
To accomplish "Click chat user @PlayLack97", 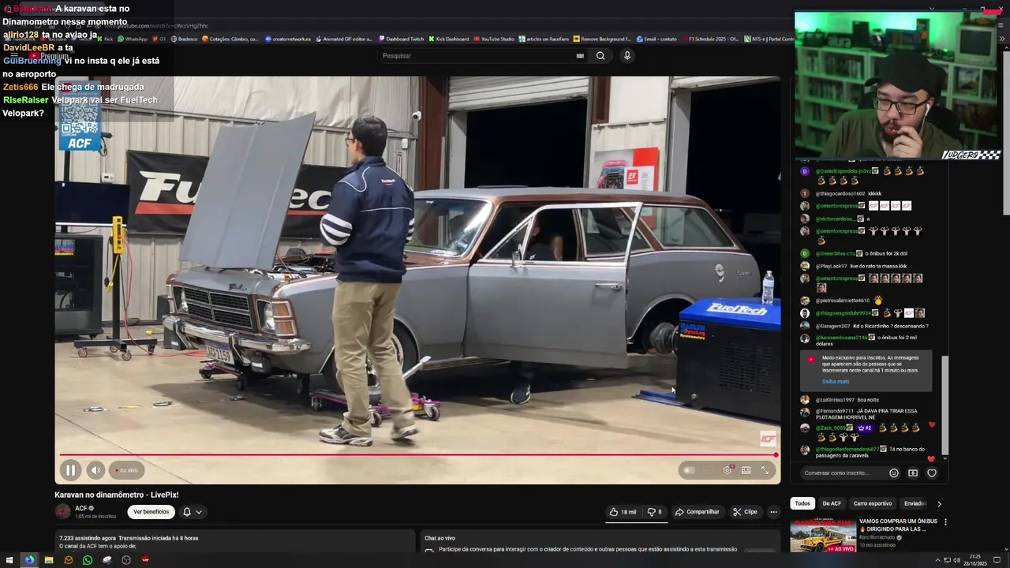I will coord(832,266).
